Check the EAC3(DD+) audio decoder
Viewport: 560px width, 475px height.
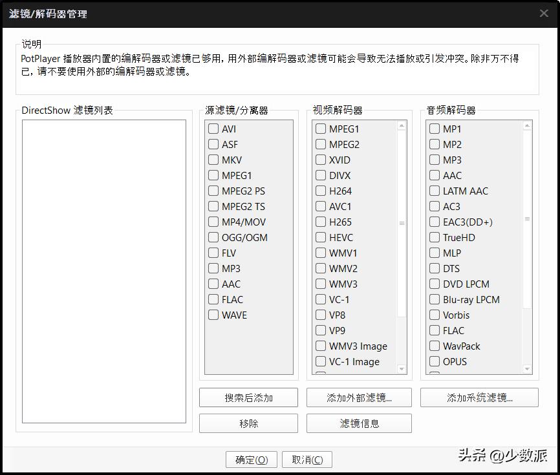[x=434, y=222]
